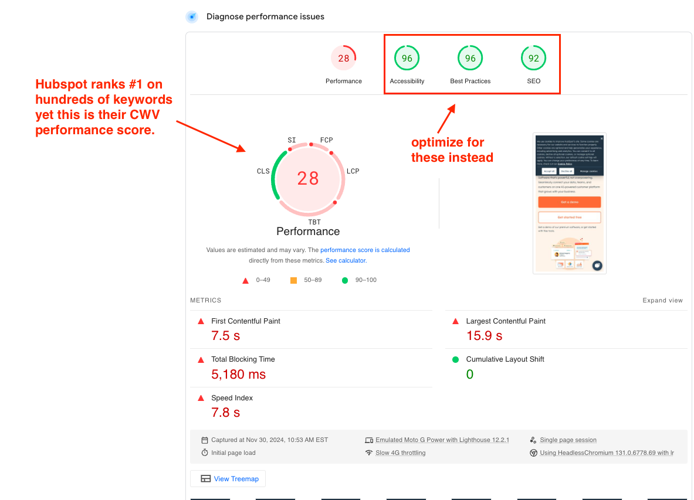Click the TBT label under the gauge
Viewport: 694px width, 500px height.
[x=314, y=222]
